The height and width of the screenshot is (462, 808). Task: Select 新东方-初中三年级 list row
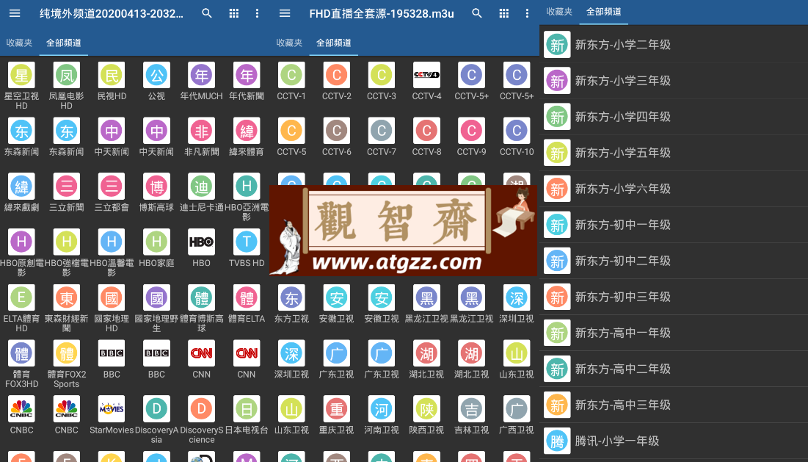pos(674,297)
